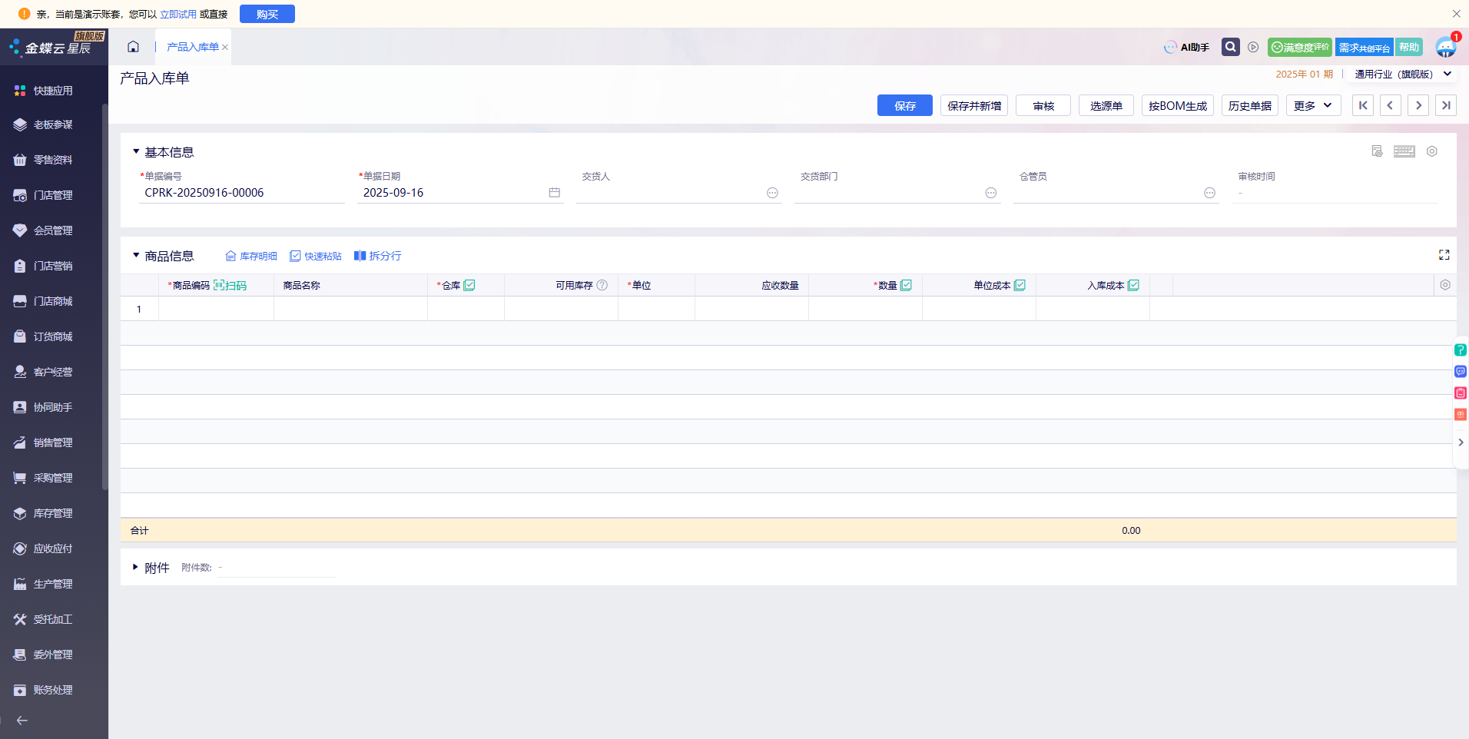Open 库存明细 in the 商品信息 toolbar

tap(250, 256)
